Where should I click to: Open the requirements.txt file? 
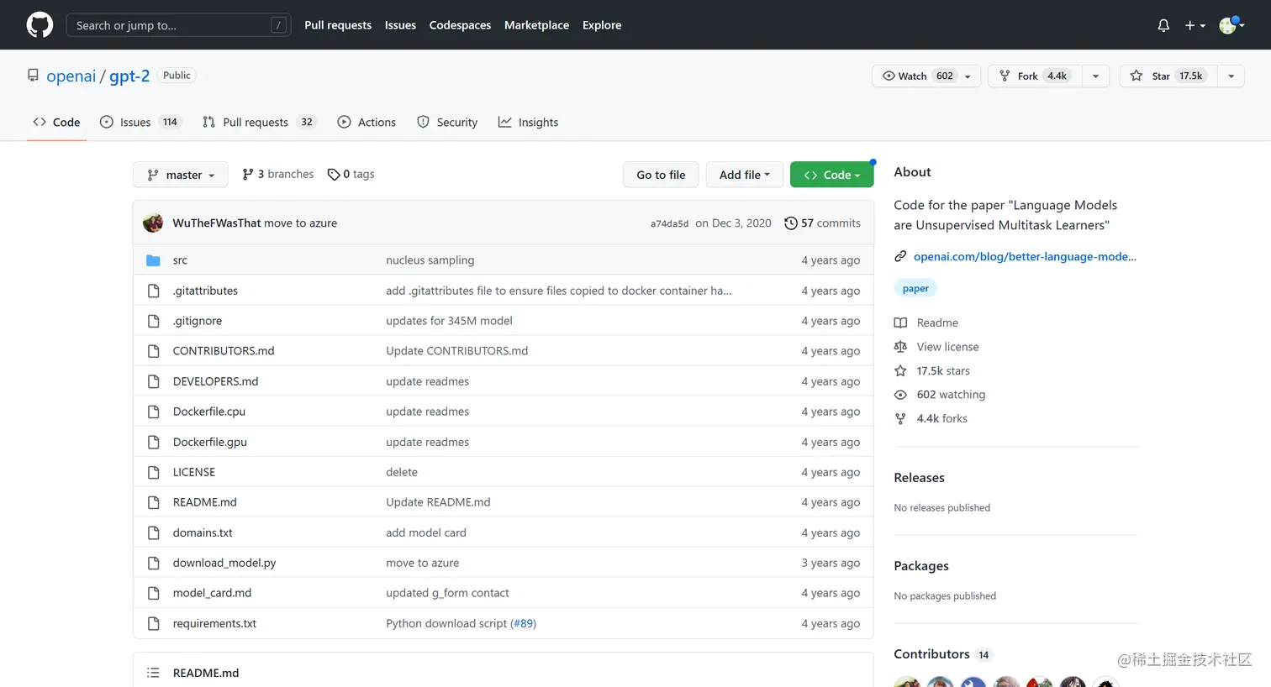pos(214,623)
